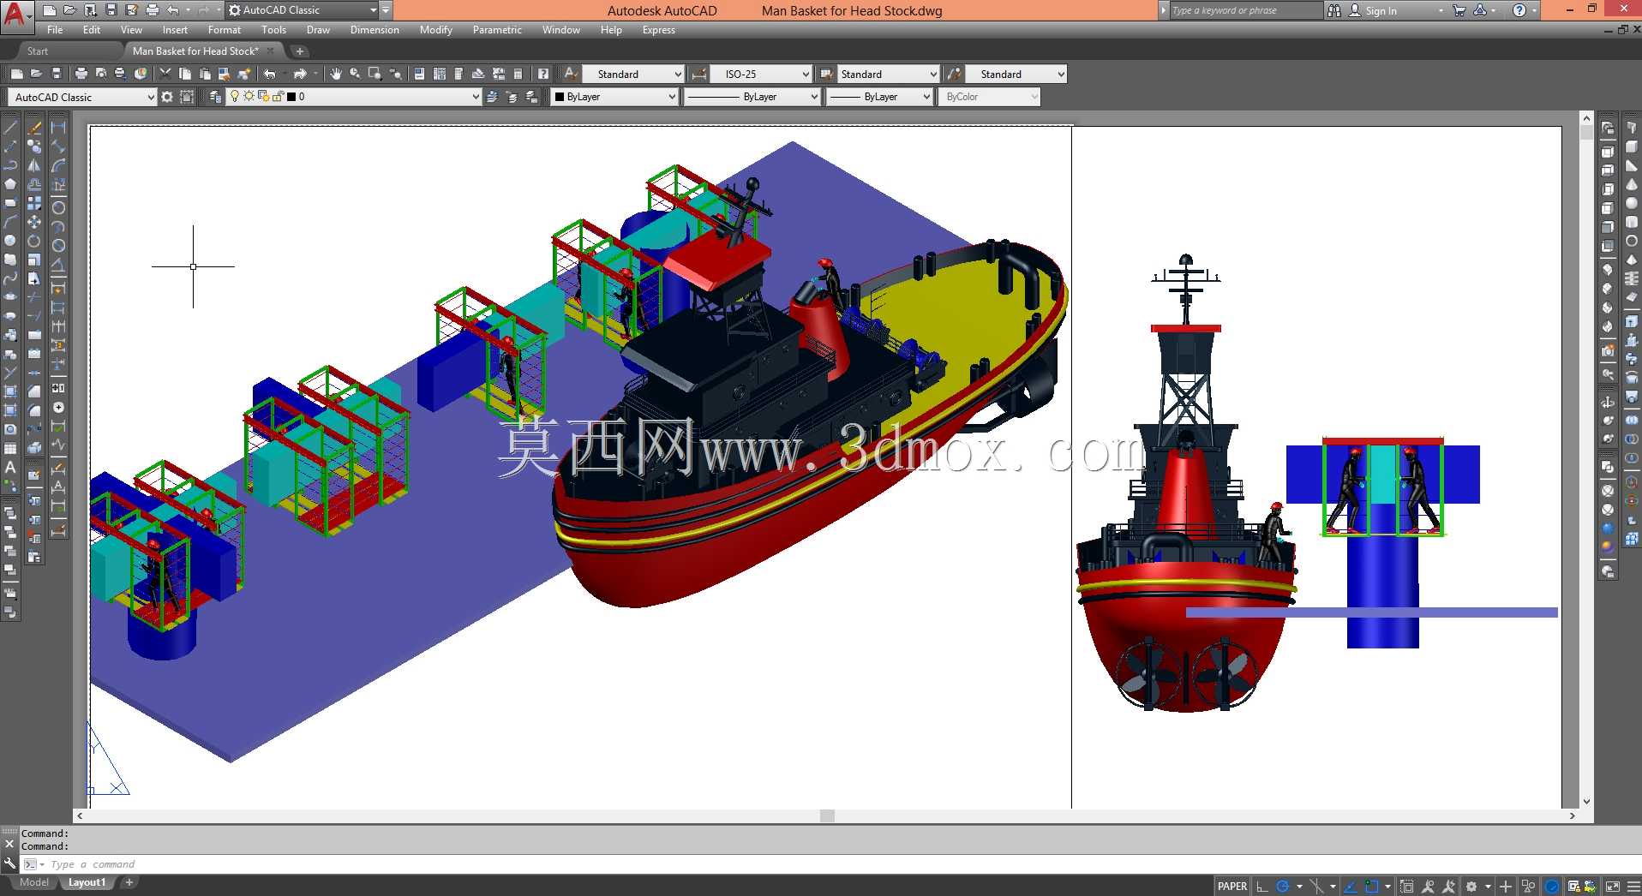Click the Undo arrow icon
The height and width of the screenshot is (896, 1642).
270,74
